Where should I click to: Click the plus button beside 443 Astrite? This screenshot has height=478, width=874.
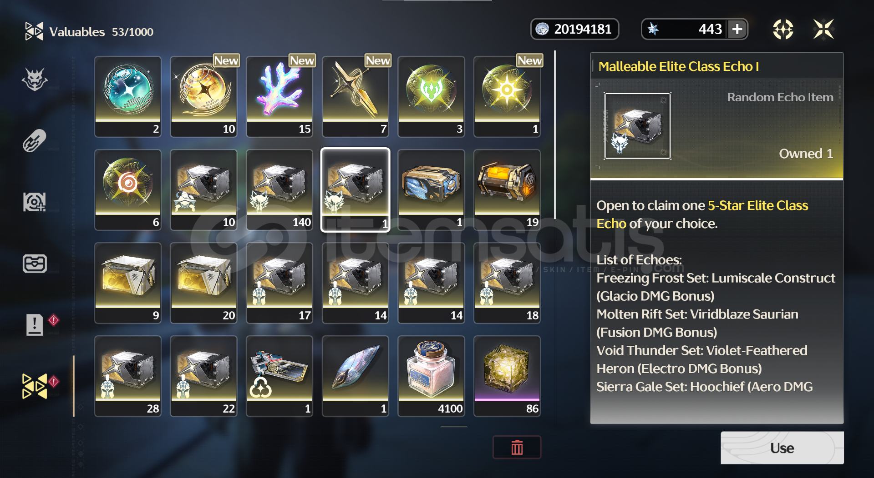click(737, 29)
